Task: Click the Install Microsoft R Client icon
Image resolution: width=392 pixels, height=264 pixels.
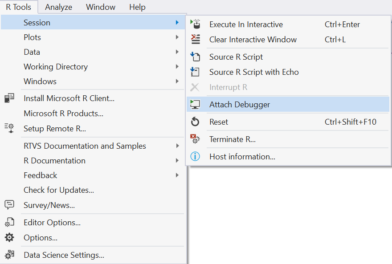Action: [9, 98]
